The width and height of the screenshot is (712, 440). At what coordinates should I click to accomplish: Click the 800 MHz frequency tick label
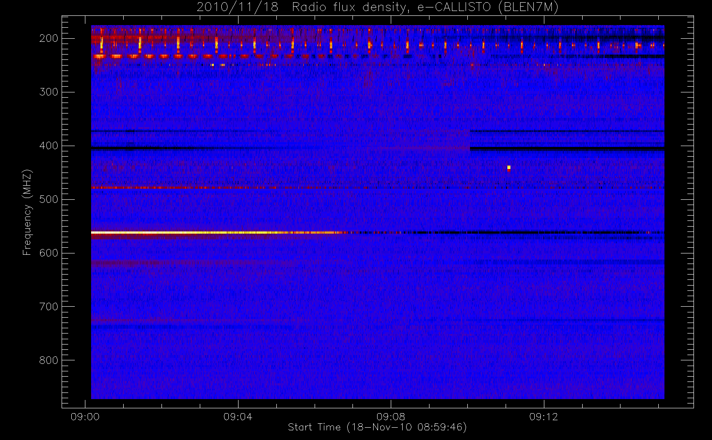49,360
